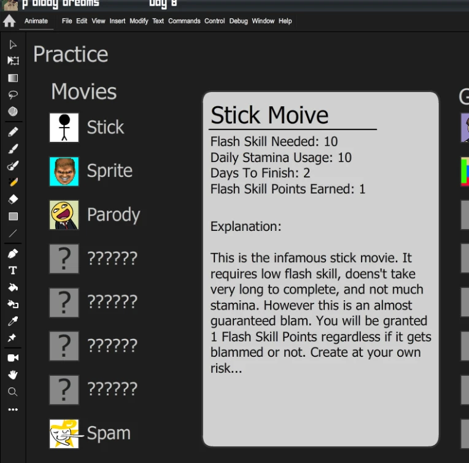Select the Camera tool
The height and width of the screenshot is (463, 469).
[x=13, y=358]
